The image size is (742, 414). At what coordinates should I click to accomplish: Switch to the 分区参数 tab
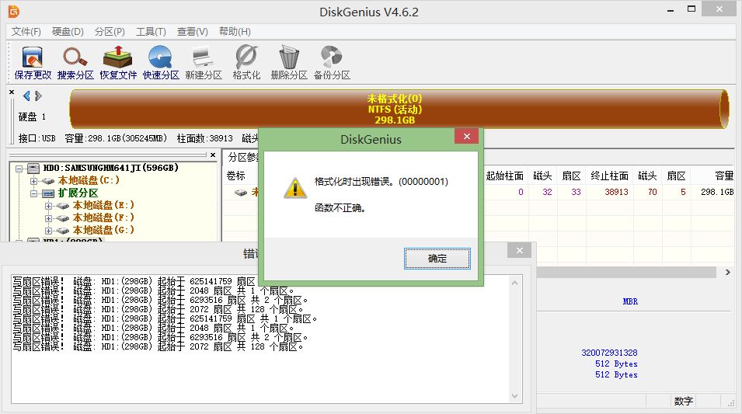[242, 158]
